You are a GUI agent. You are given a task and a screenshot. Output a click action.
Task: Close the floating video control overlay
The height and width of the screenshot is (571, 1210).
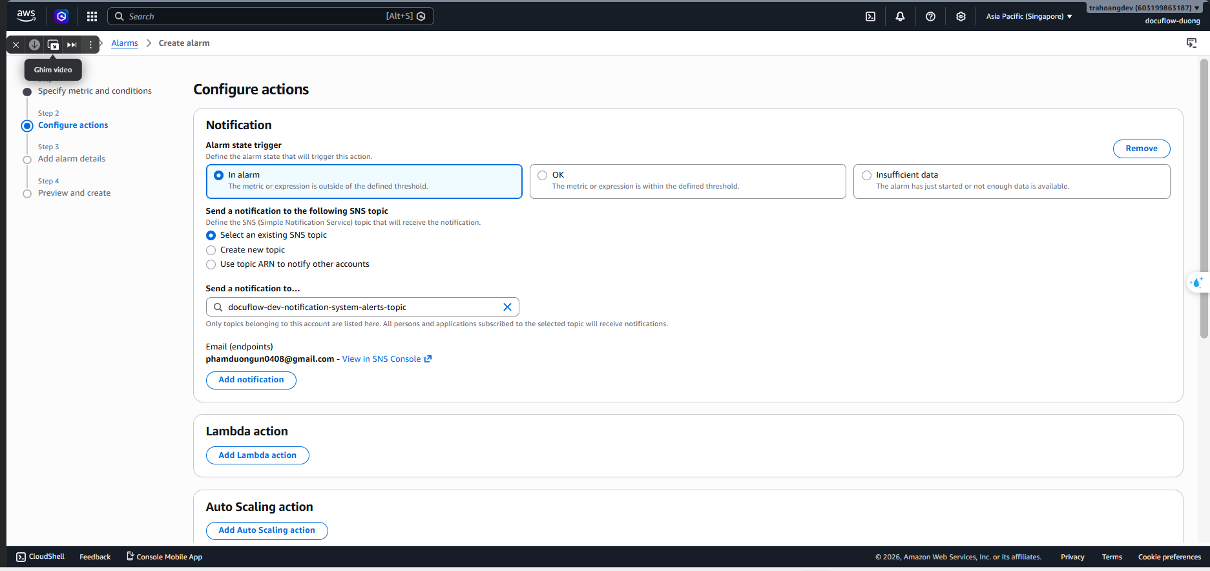tap(16, 45)
